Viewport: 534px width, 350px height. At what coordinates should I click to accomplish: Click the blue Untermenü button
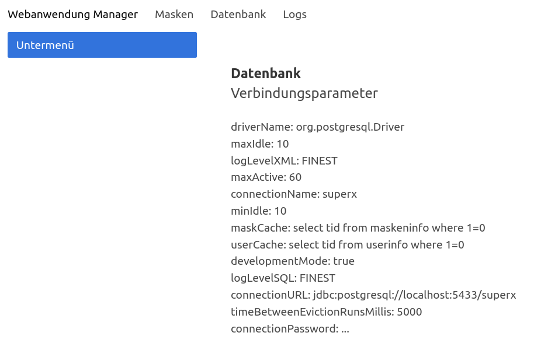pyautogui.click(x=102, y=45)
